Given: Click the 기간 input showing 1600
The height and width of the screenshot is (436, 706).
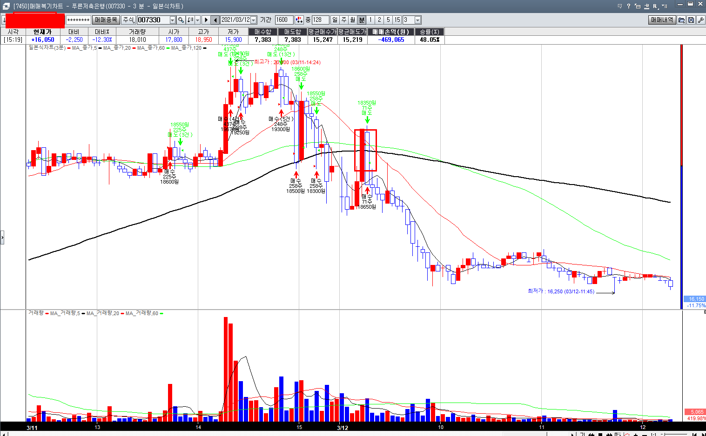Looking at the screenshot, I should click(284, 20).
